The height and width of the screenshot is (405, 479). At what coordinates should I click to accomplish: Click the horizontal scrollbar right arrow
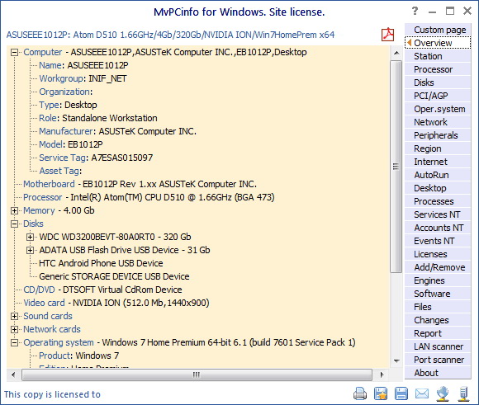tap(382, 374)
